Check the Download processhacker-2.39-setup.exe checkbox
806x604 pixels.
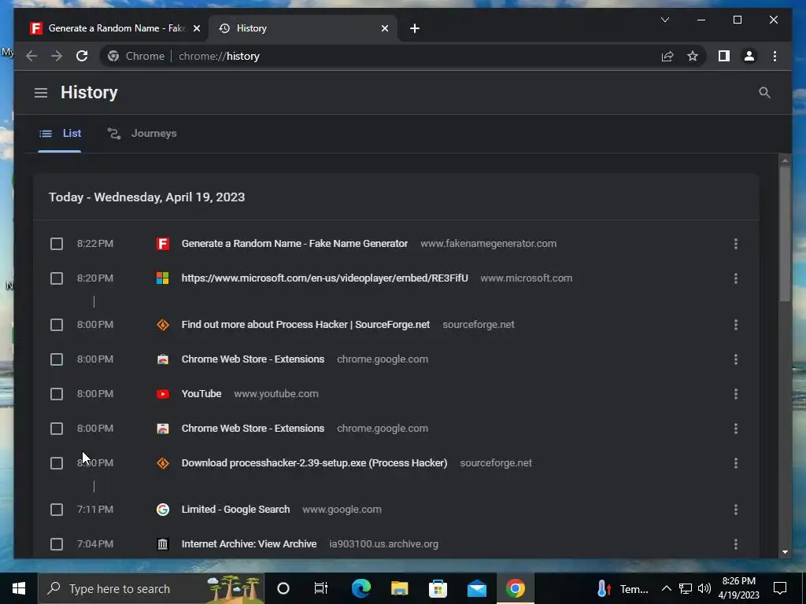57,463
